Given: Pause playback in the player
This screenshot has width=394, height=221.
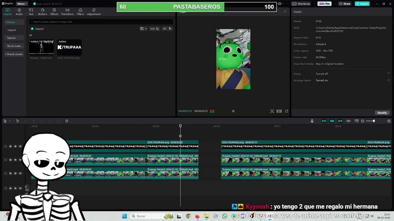Looking at the screenshot, I should click(233, 111).
